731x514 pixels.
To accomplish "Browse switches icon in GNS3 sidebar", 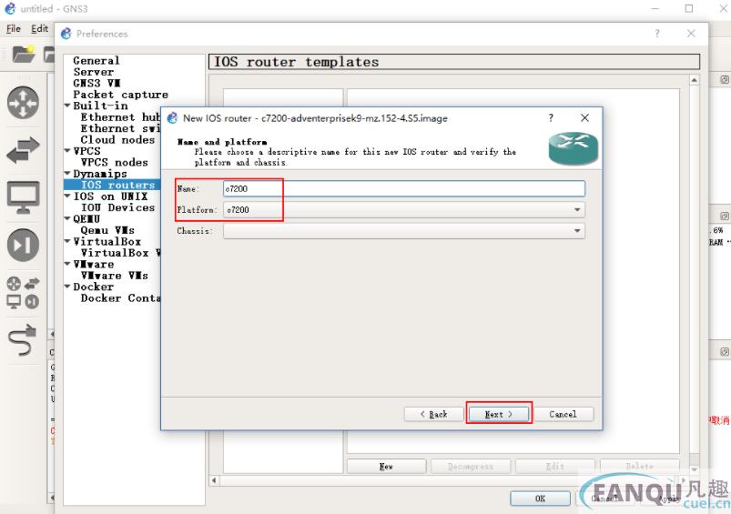I will (23, 150).
